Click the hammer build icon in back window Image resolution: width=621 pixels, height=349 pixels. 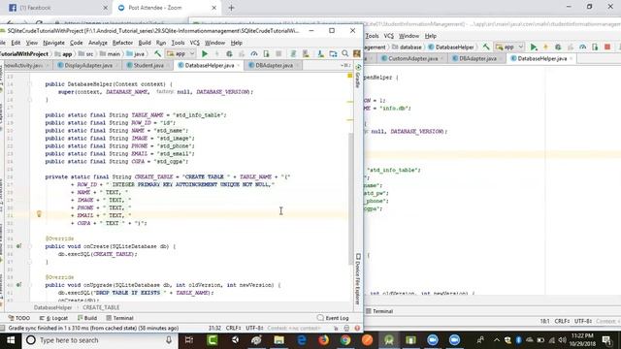(486, 48)
